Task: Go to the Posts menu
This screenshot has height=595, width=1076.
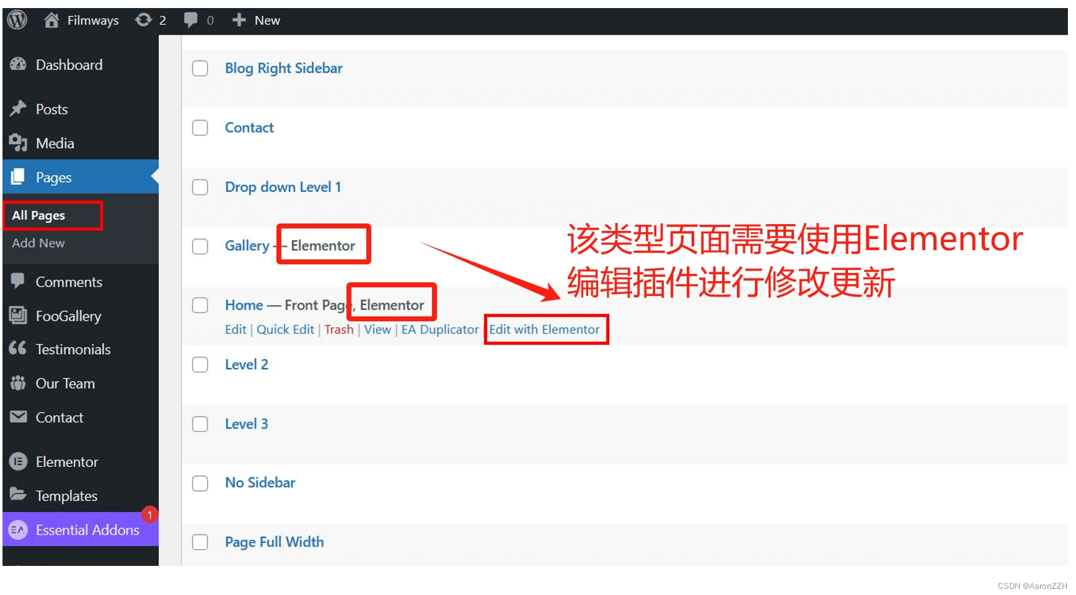Action: coord(81,109)
